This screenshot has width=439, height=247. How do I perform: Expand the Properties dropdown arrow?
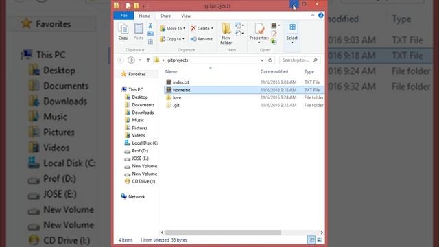click(259, 43)
